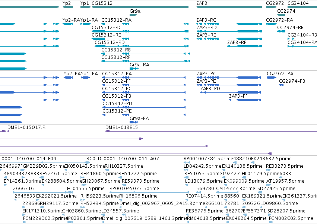Select transcript CG15312-RD

[x=110, y=42]
